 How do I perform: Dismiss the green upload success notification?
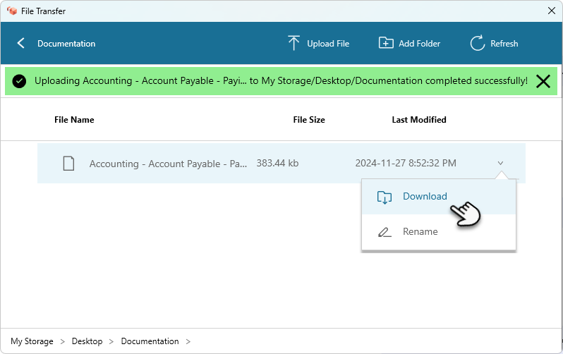543,81
